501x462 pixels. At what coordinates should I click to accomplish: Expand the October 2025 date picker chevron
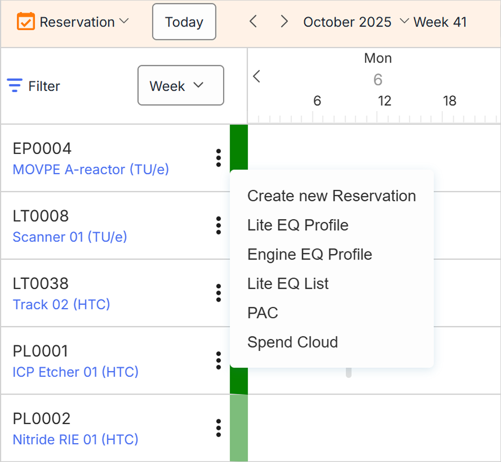pyautogui.click(x=406, y=23)
